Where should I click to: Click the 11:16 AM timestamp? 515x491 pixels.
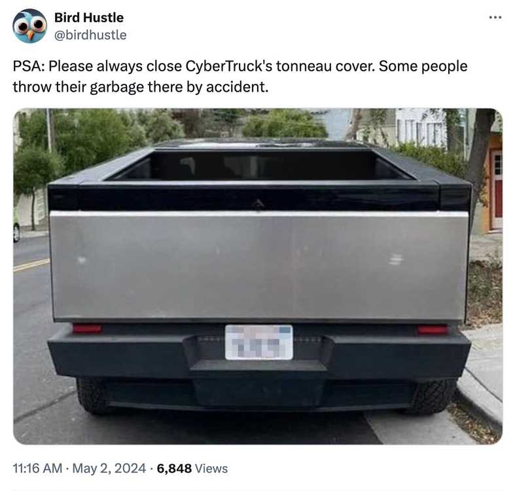(37, 468)
